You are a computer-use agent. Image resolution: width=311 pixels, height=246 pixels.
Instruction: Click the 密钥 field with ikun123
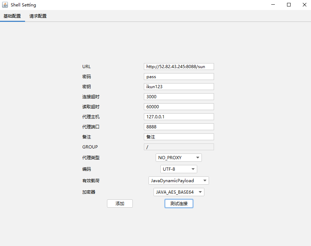pyautogui.click(x=179, y=87)
